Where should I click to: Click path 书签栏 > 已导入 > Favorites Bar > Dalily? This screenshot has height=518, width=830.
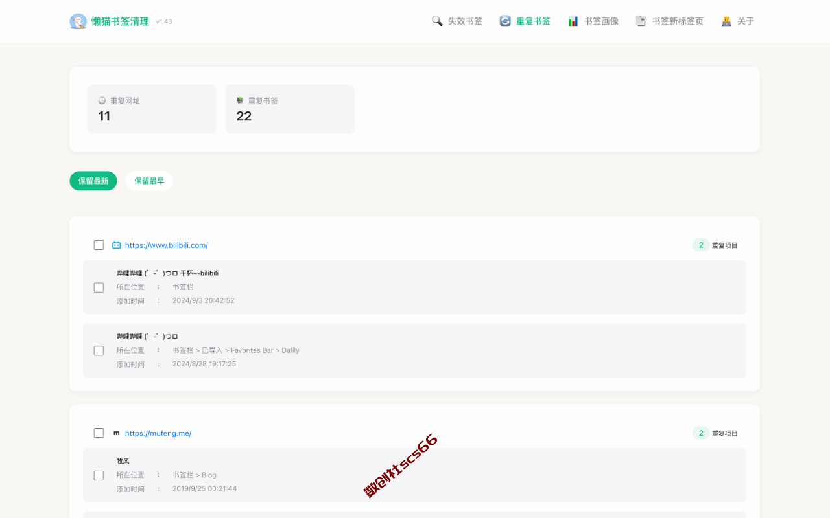pyautogui.click(x=236, y=350)
